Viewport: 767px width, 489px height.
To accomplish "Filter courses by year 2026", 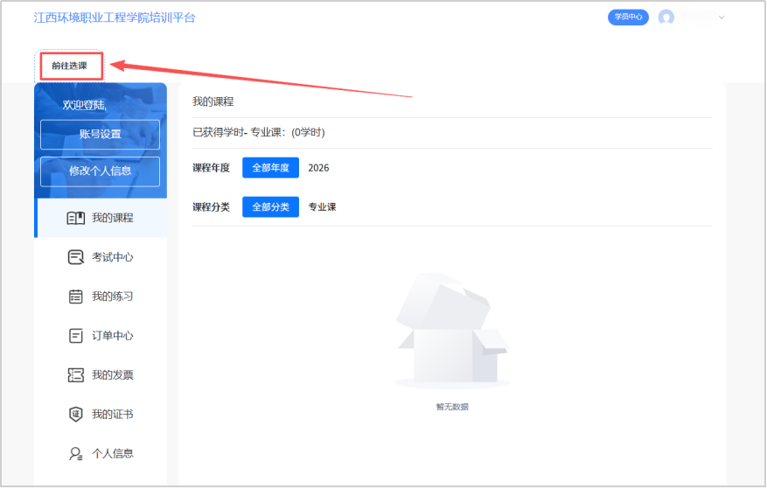I will pyautogui.click(x=318, y=168).
